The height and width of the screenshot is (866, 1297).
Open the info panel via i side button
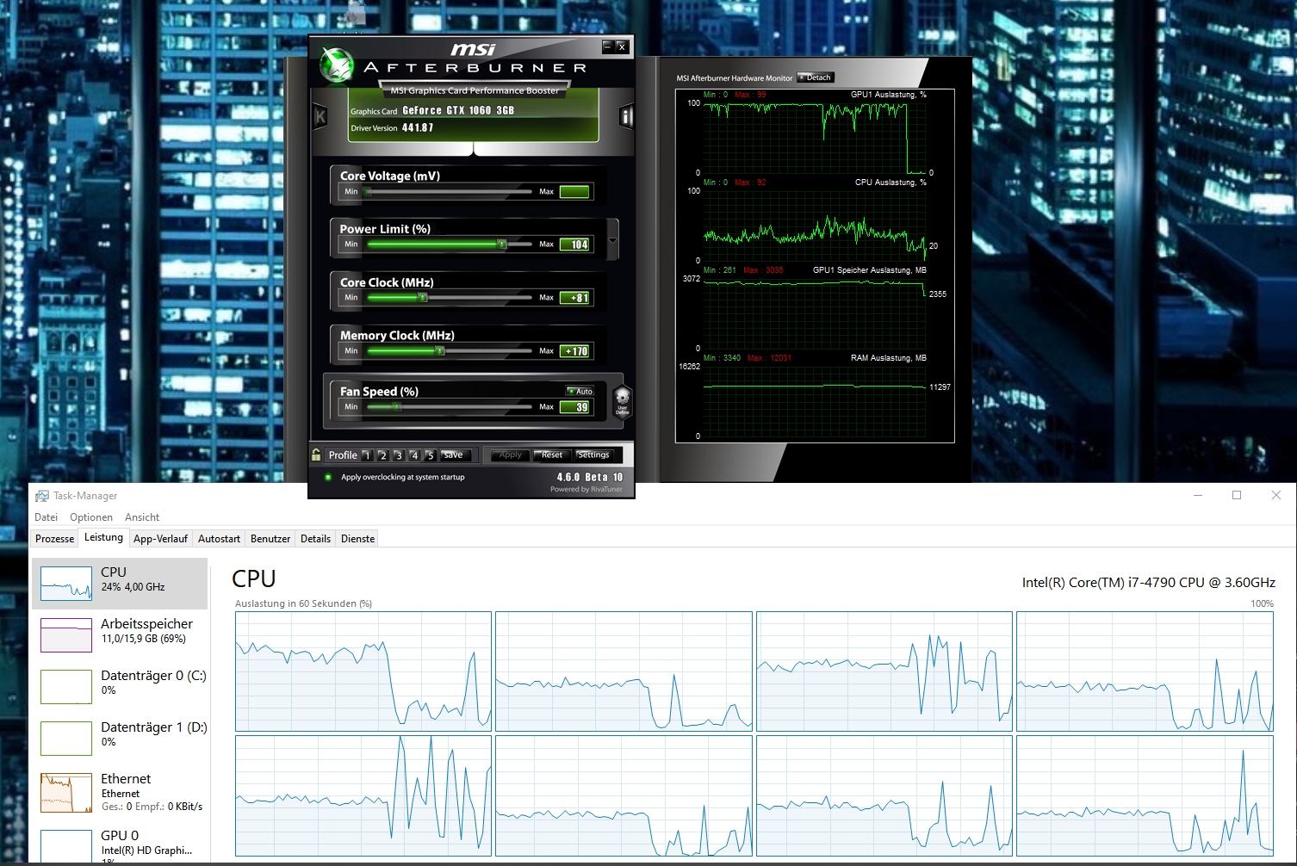pyautogui.click(x=626, y=116)
